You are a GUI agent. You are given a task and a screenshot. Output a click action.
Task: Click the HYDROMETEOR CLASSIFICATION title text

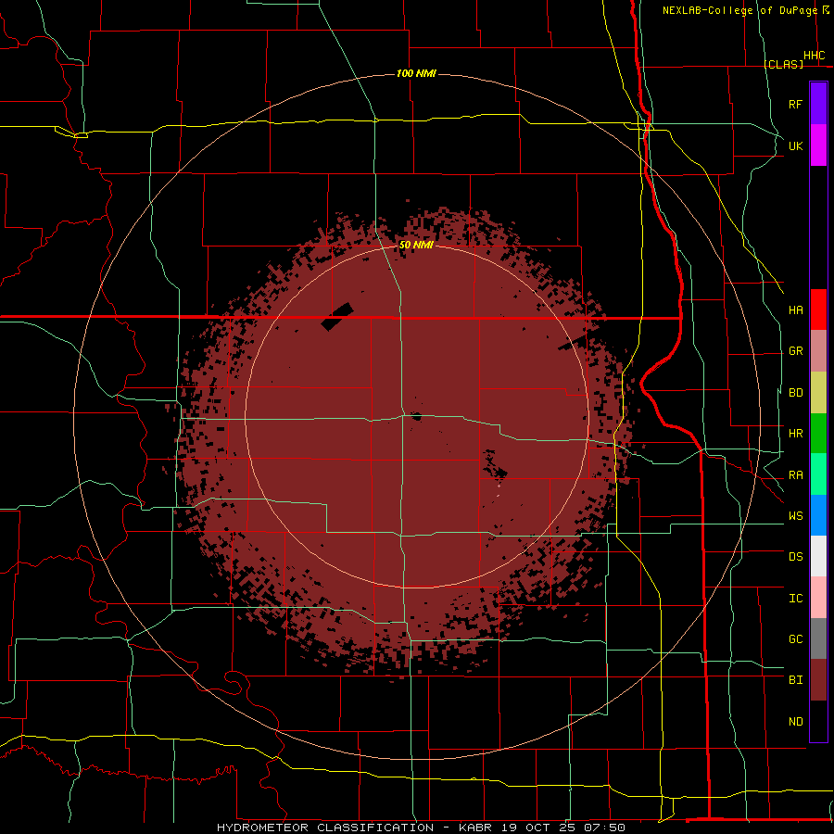point(325,828)
